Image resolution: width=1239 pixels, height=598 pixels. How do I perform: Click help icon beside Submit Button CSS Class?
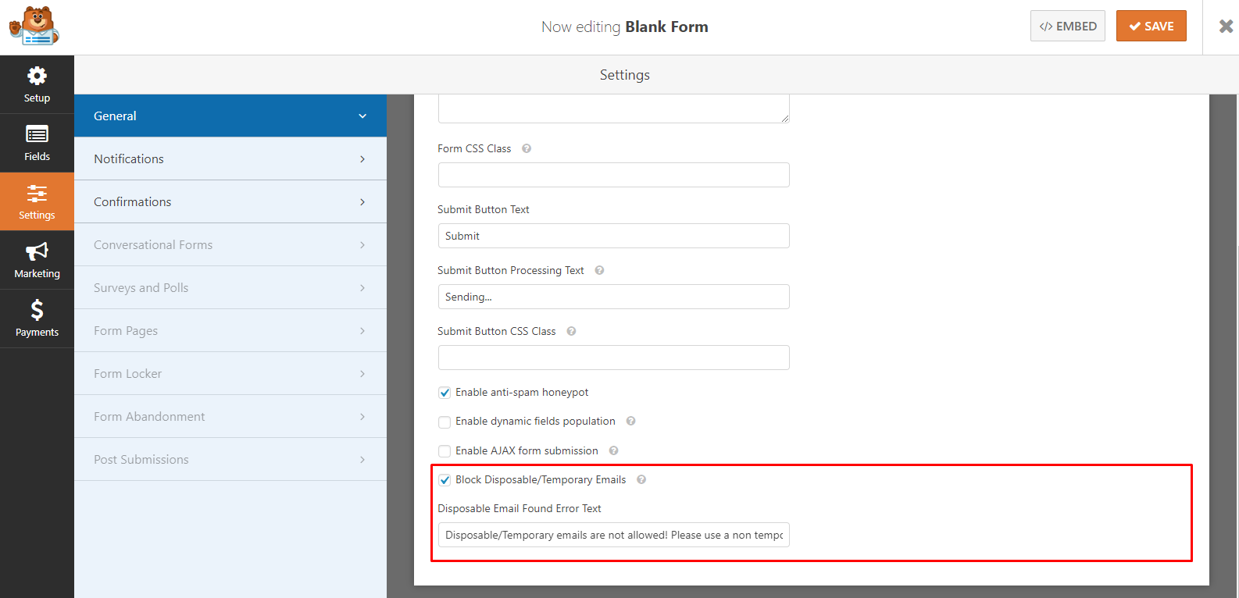pos(571,331)
